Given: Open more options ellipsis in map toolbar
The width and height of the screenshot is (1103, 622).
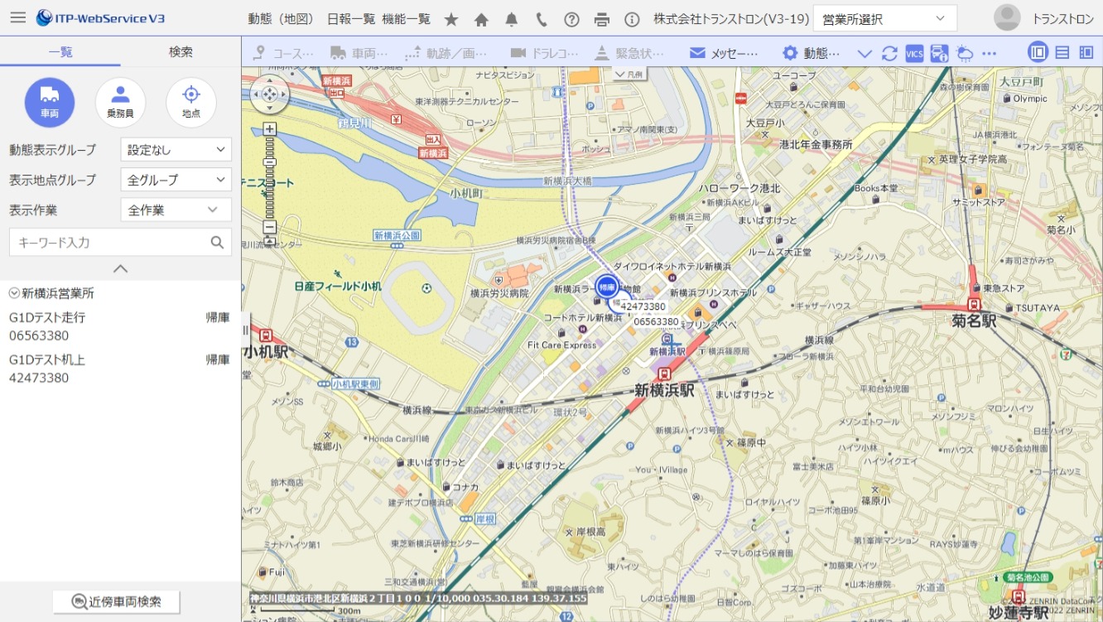Looking at the screenshot, I should click(x=989, y=53).
